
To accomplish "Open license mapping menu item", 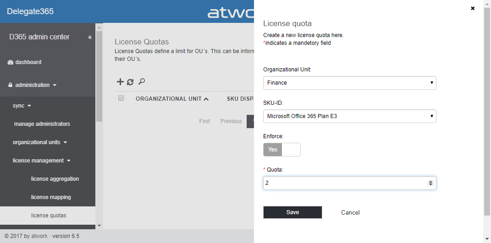I will tap(51, 197).
